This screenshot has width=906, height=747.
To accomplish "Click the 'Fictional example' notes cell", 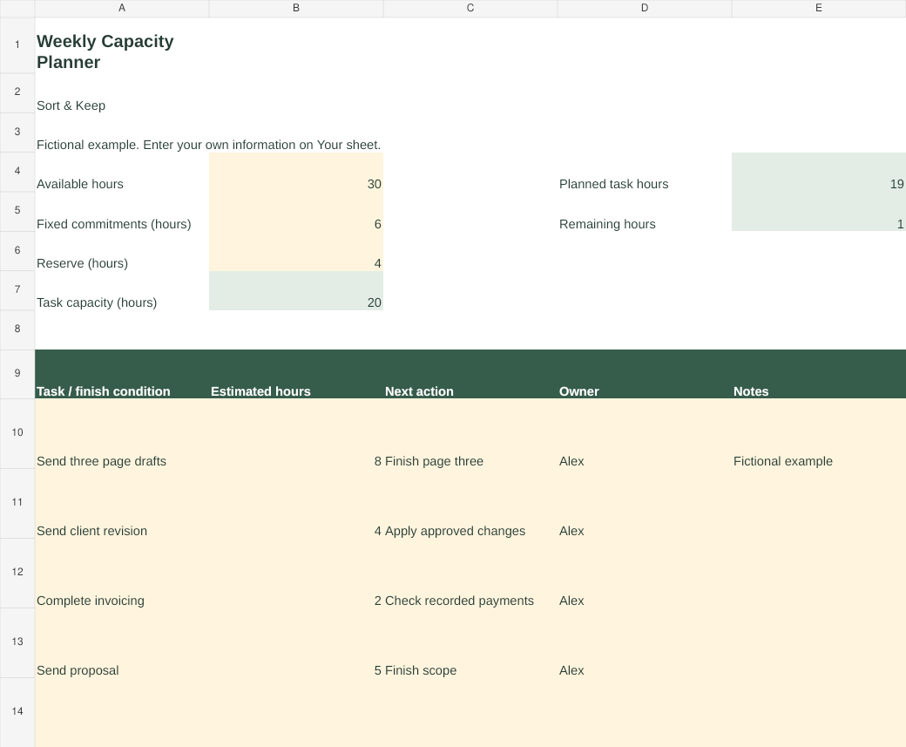I will coord(819,433).
